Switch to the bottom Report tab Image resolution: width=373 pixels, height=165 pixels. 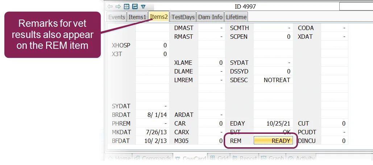coord(245,158)
